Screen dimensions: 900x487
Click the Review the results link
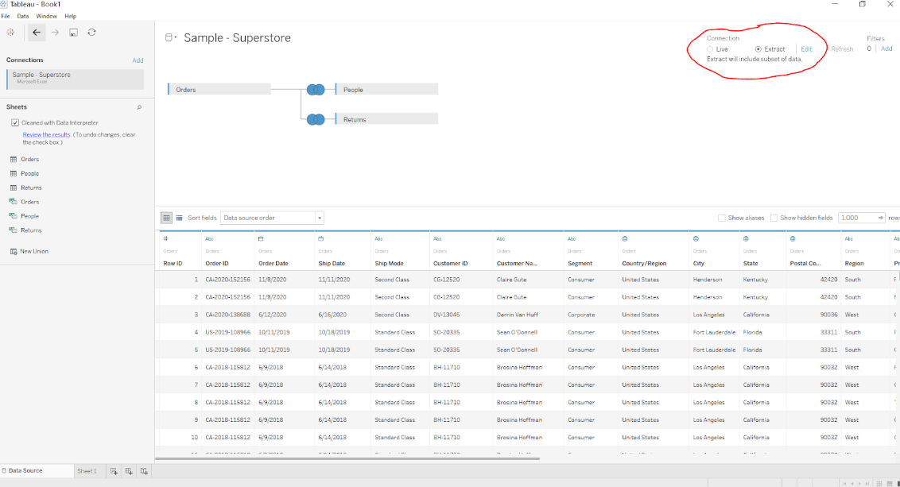pos(46,135)
